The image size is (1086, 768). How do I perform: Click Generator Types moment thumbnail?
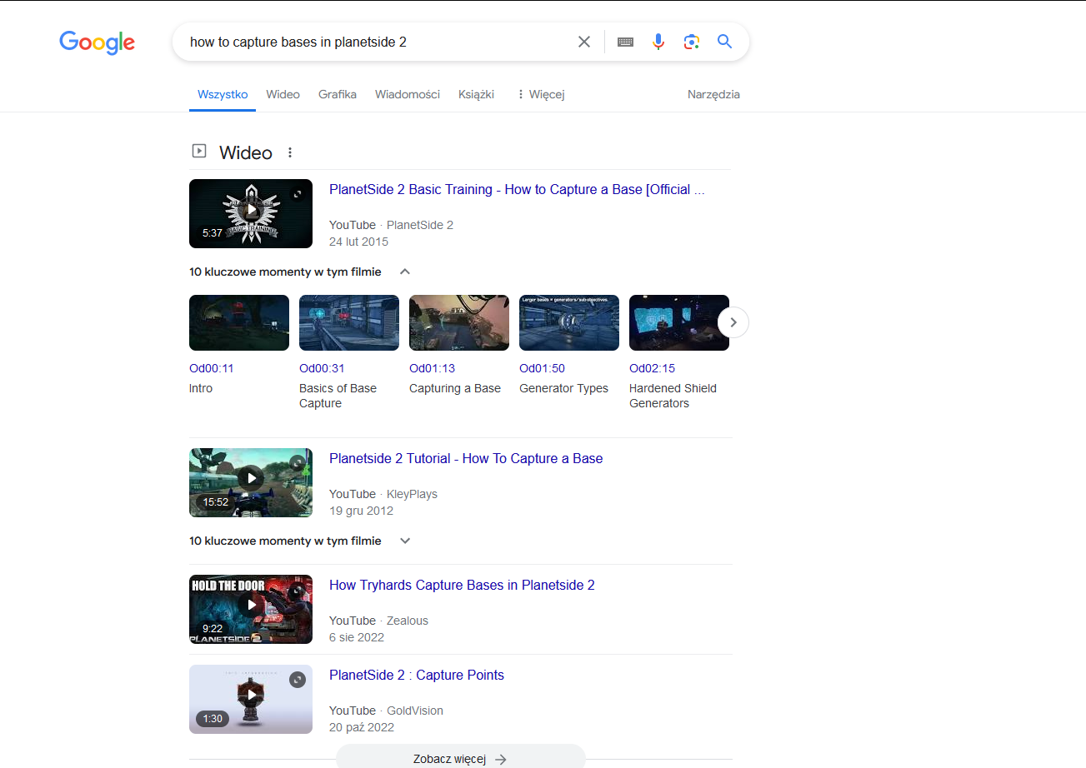pos(569,322)
